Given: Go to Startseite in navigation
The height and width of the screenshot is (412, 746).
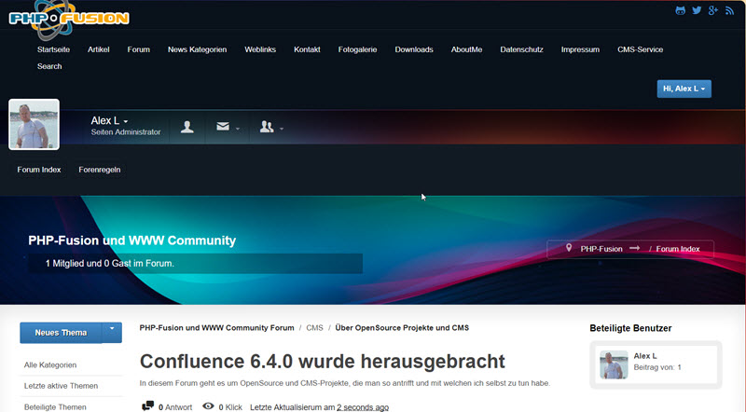Looking at the screenshot, I should [53, 49].
